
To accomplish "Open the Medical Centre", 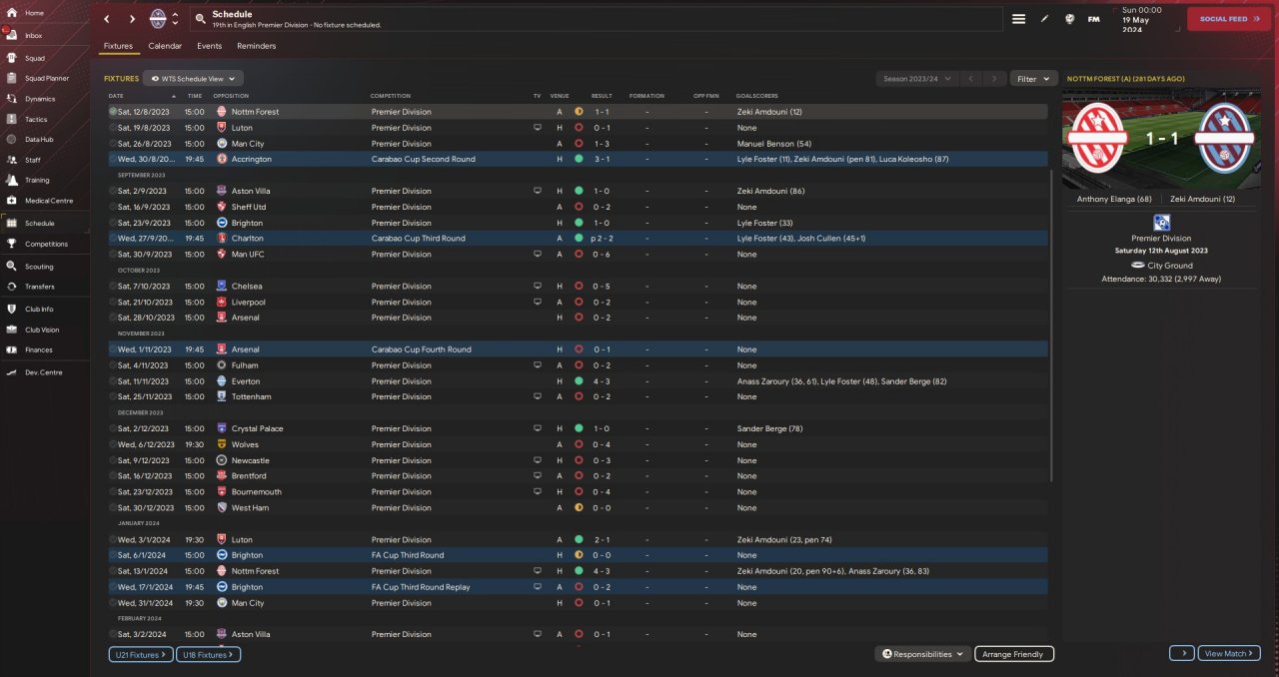I will 48,201.
